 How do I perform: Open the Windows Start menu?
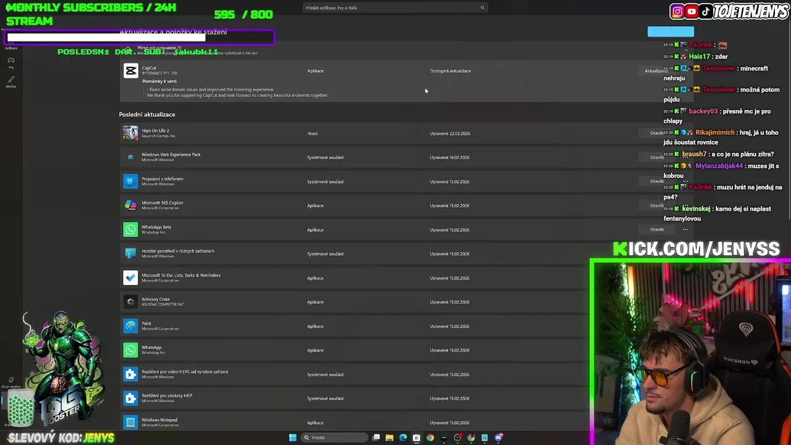click(292, 438)
